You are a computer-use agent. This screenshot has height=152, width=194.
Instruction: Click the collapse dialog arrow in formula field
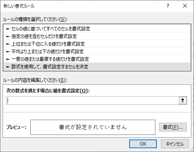click(x=183, y=100)
